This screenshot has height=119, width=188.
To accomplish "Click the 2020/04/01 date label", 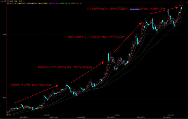I will point(54,117).
